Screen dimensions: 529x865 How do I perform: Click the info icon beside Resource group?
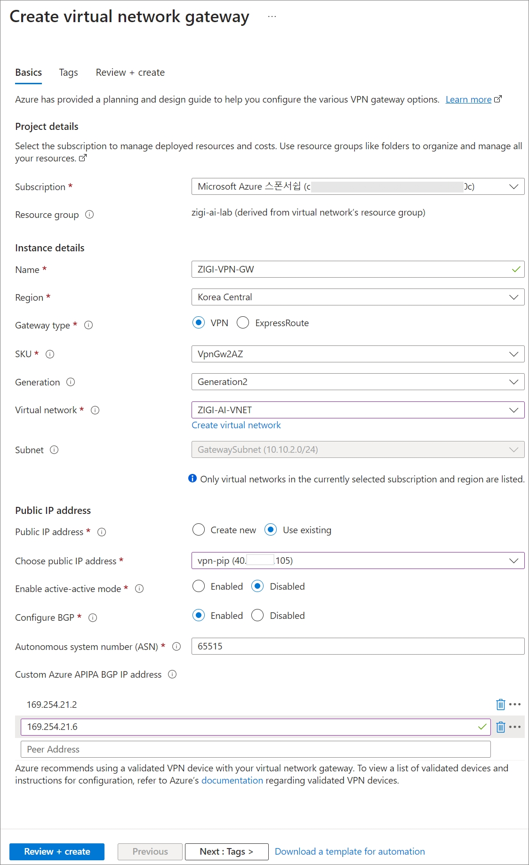[89, 215]
